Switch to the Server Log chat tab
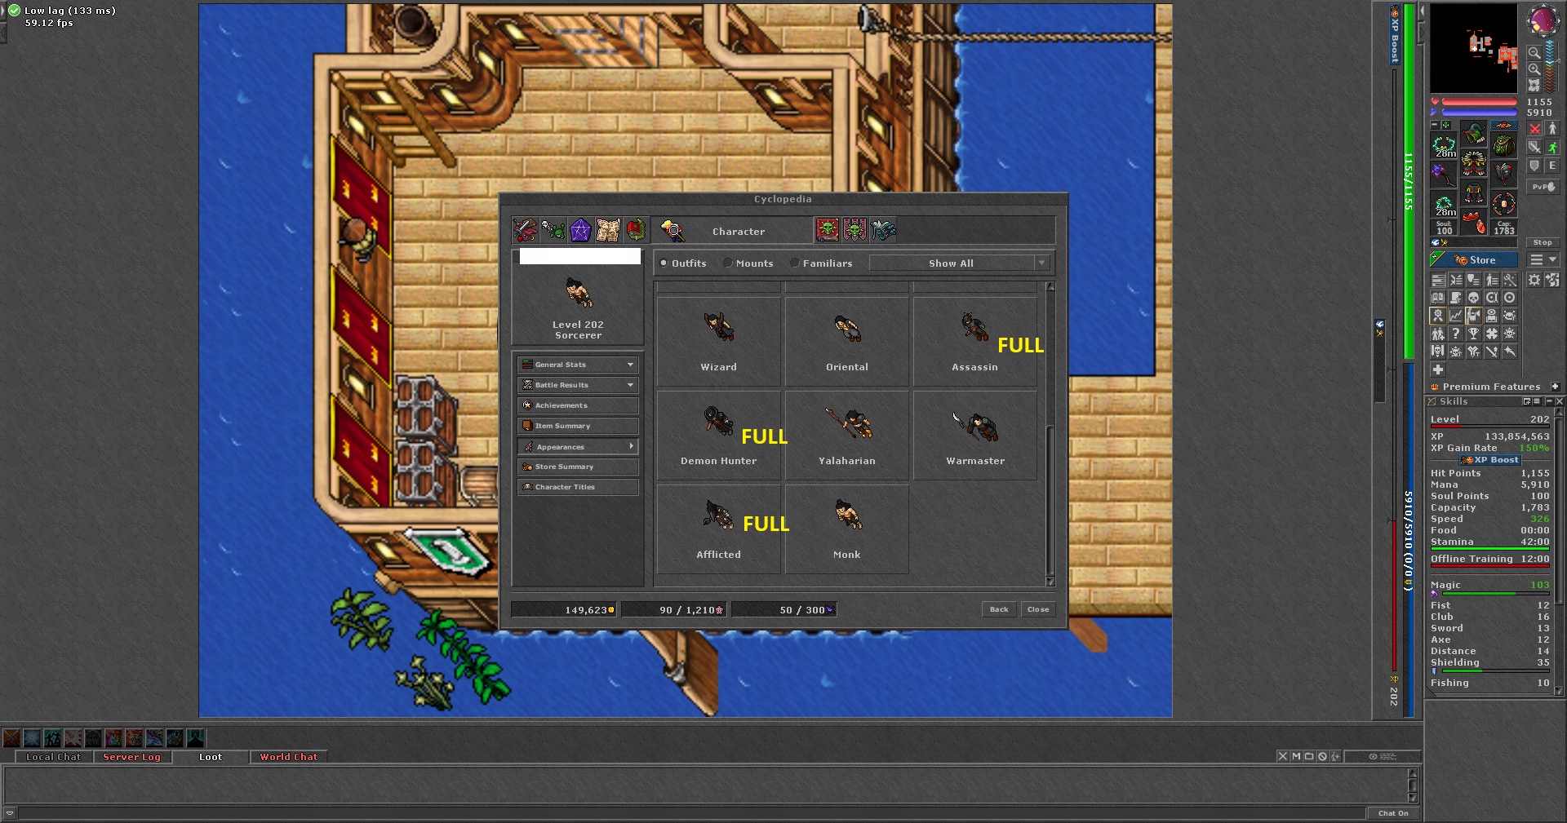Image resolution: width=1567 pixels, height=823 pixels. tap(131, 757)
